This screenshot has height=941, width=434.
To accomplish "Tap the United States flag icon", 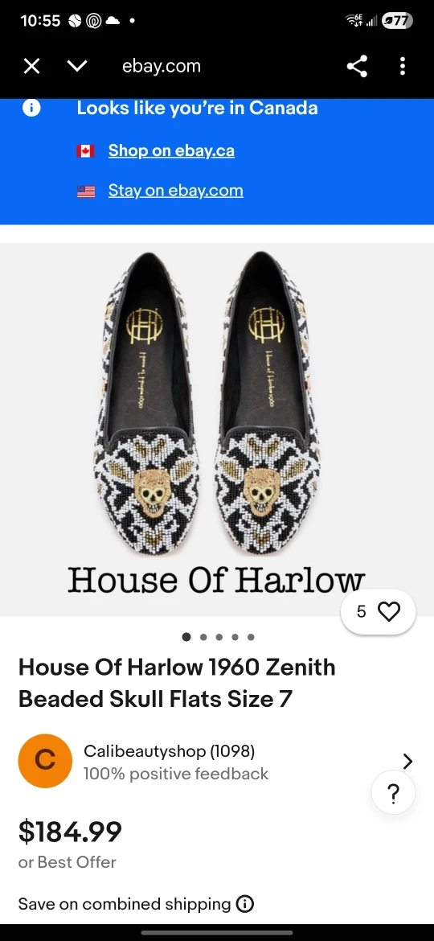I will 86,191.
